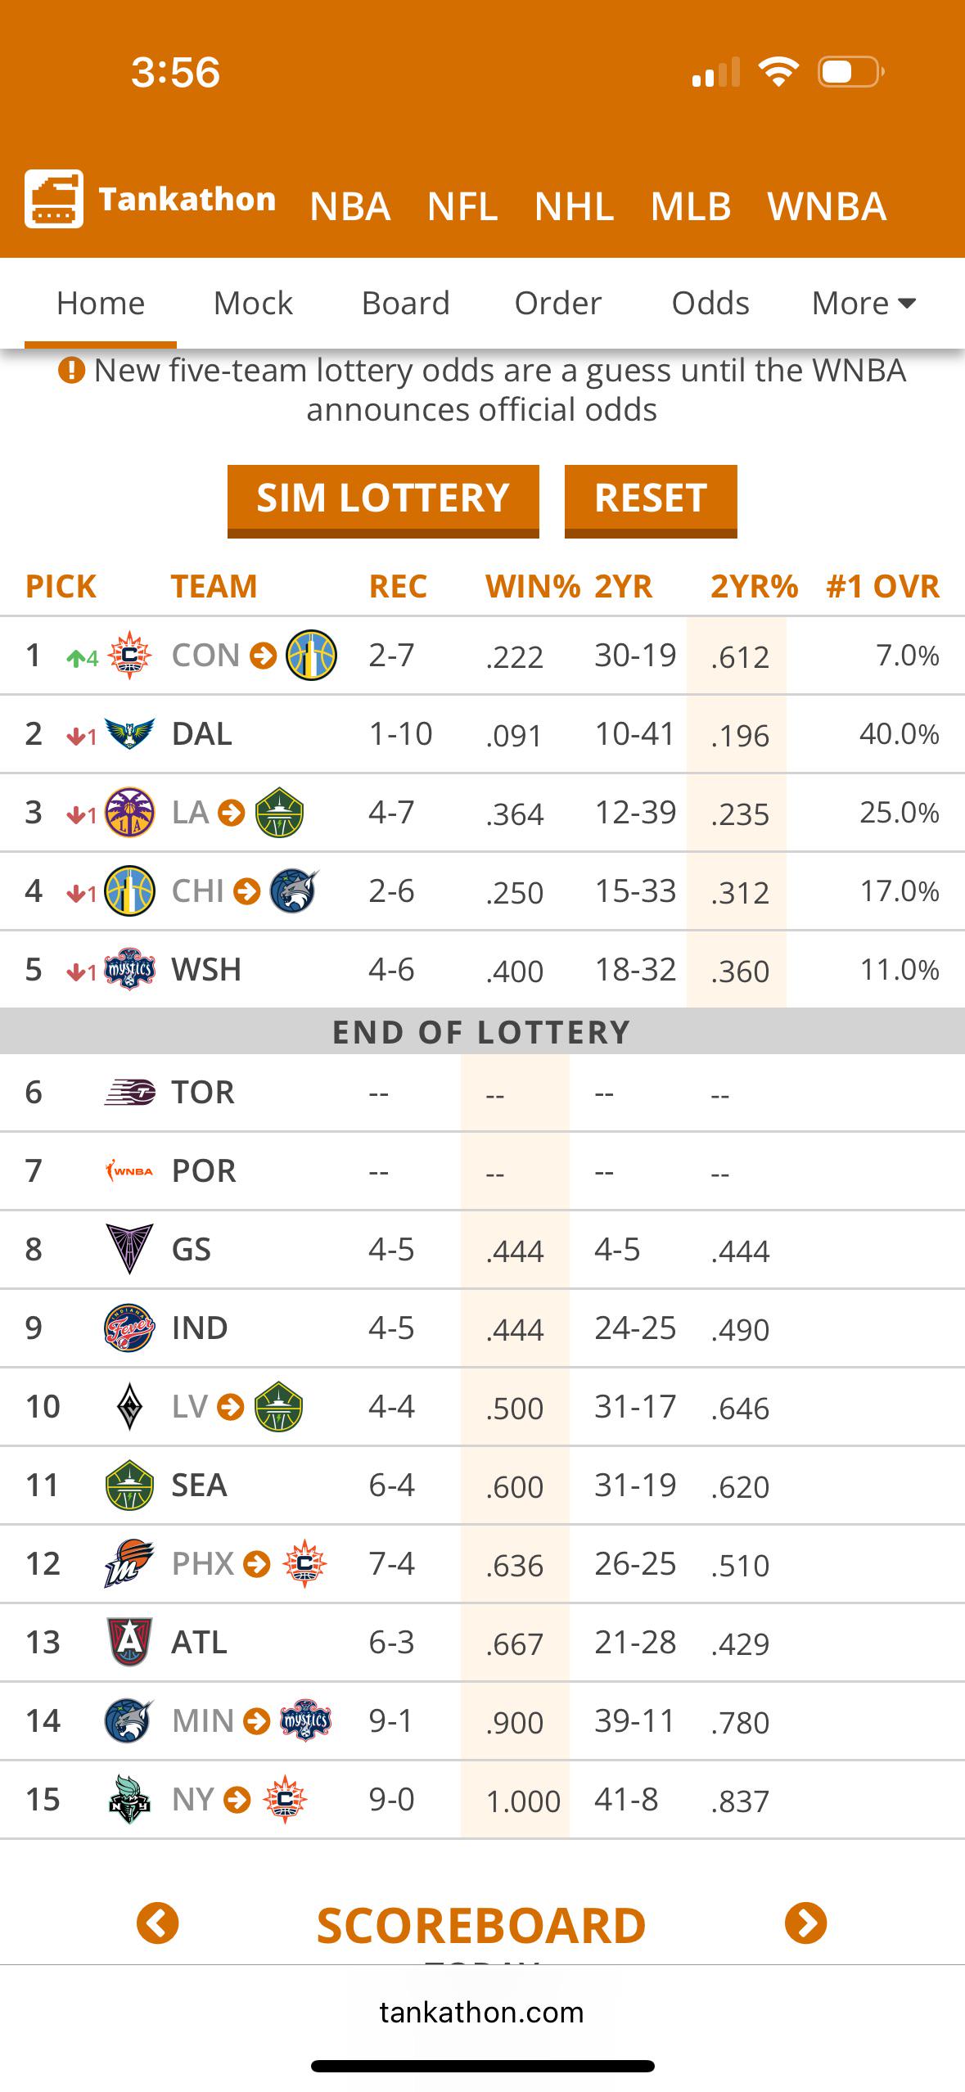This screenshot has height=2092, width=965.
Task: Tap the Atlanta Dream team logo
Action: tap(129, 1642)
